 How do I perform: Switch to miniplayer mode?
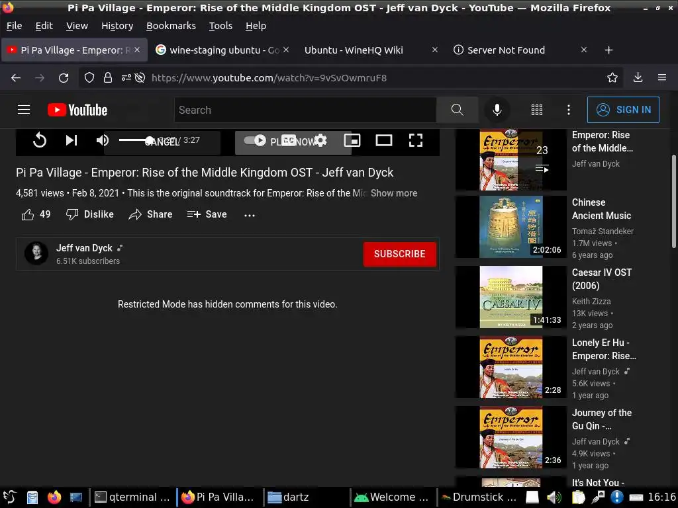click(x=352, y=140)
